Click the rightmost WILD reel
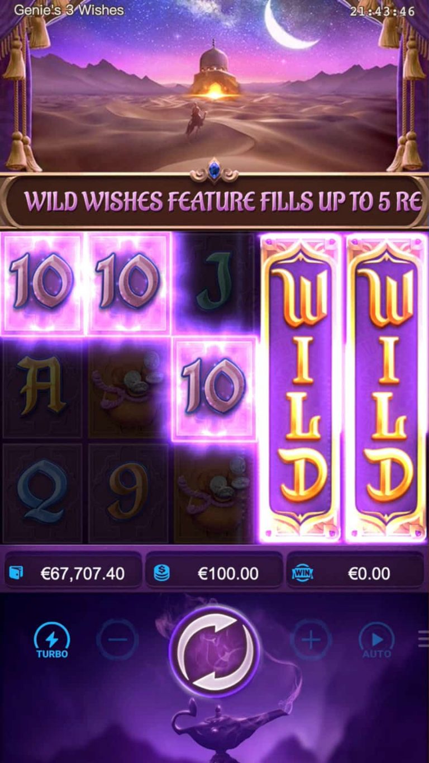This screenshot has width=429, height=763. 386,388
